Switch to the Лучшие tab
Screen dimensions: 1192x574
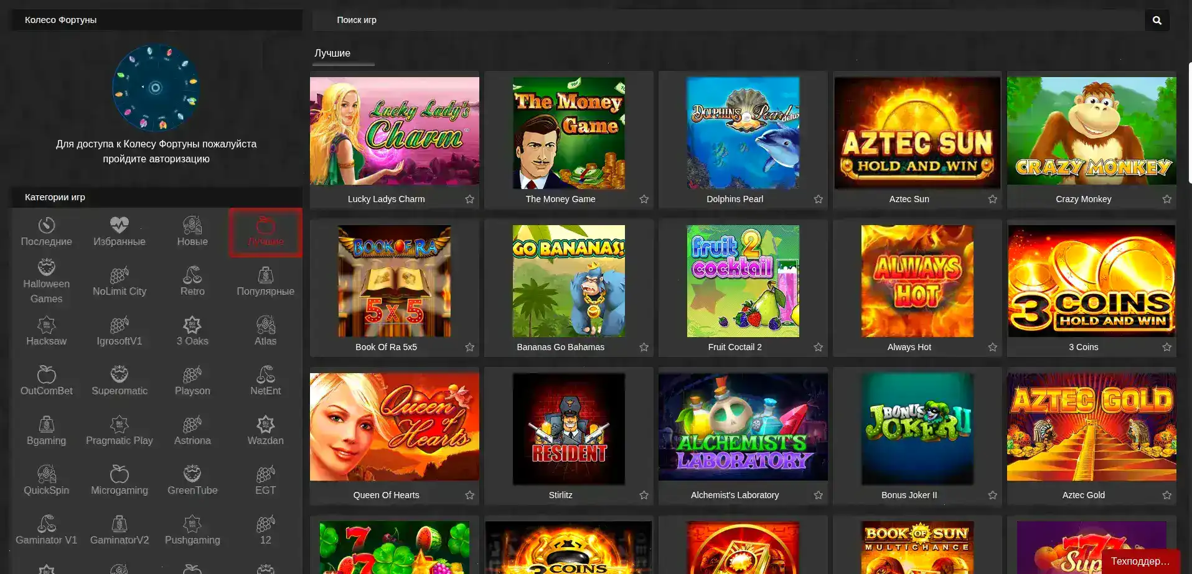coord(334,53)
